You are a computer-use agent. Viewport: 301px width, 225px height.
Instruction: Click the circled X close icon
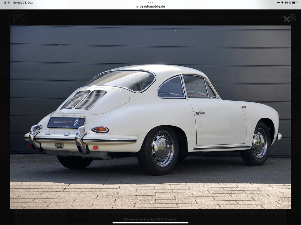293,18
